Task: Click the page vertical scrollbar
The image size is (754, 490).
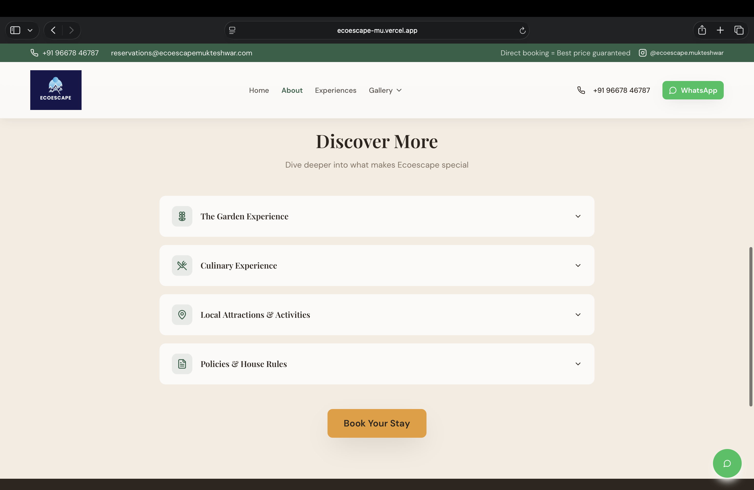Action: pyautogui.click(x=750, y=326)
